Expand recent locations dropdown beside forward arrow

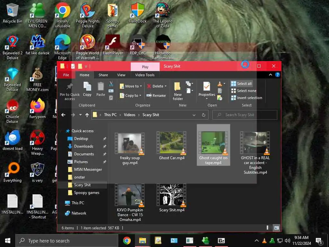tap(80, 115)
